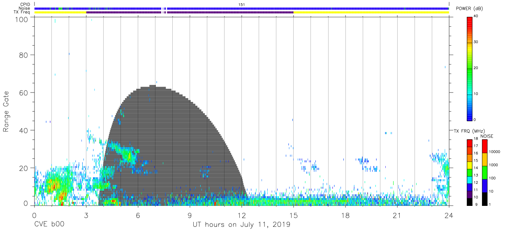Select the CPID value '151'
The width and height of the screenshot is (505, 233).
click(241, 5)
